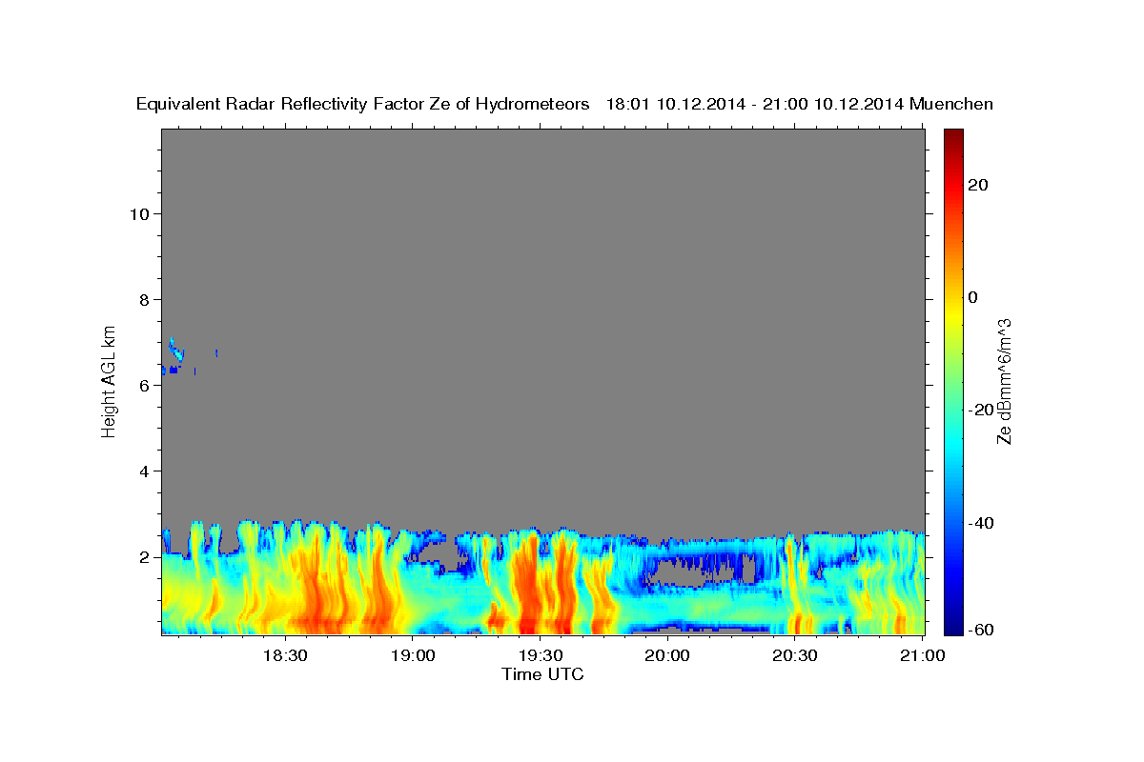The height and width of the screenshot is (762, 1144).
Task: Click the plot title text
Action: (564, 104)
